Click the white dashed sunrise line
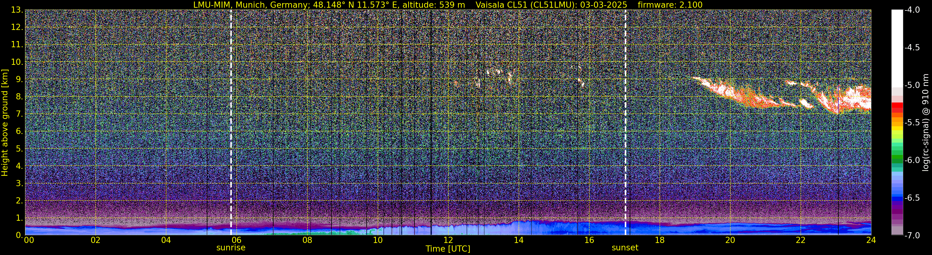The width and height of the screenshot is (932, 255). coord(231,123)
